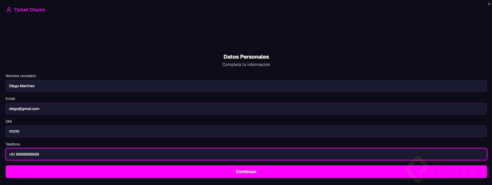Click the Completa tu informacion subtitle

(246, 64)
